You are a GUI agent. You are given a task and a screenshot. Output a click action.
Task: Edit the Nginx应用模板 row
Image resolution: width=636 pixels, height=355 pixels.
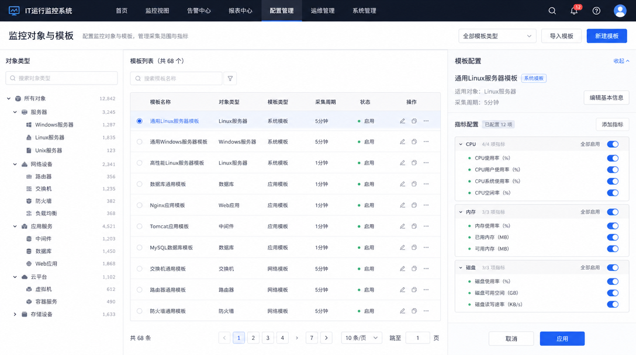[x=402, y=205]
